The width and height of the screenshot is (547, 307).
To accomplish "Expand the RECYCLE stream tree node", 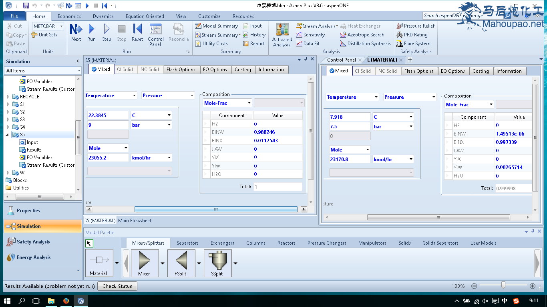I will 8,97.
